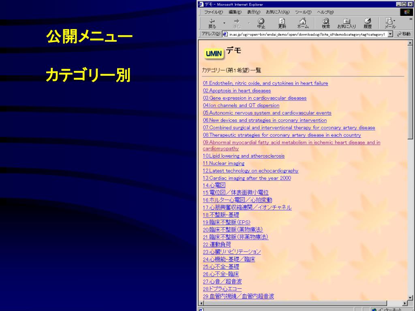Open link 21.臨床不整脈(非薬物療法)
This screenshot has height=311, width=415.
pyautogui.click(x=235, y=237)
